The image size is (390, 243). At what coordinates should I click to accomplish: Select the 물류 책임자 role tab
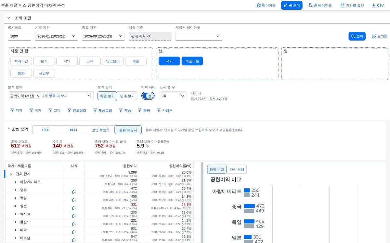point(128,130)
